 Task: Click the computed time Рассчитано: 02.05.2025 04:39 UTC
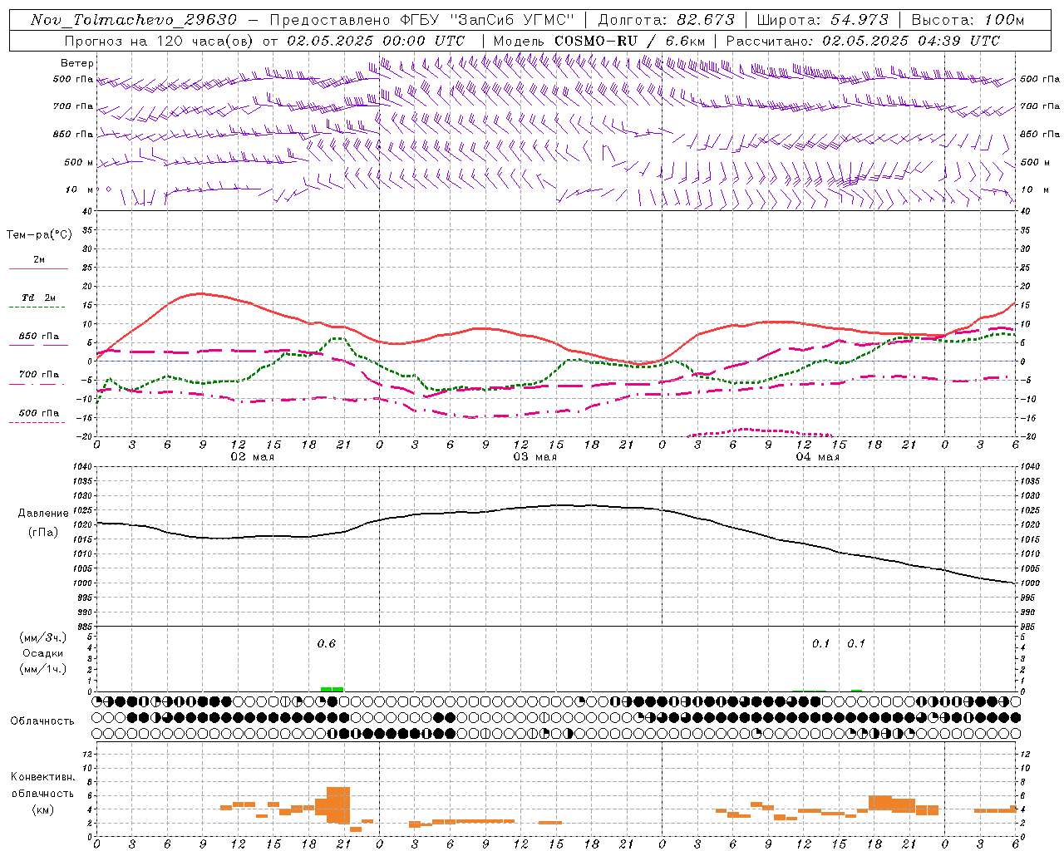[863, 41]
